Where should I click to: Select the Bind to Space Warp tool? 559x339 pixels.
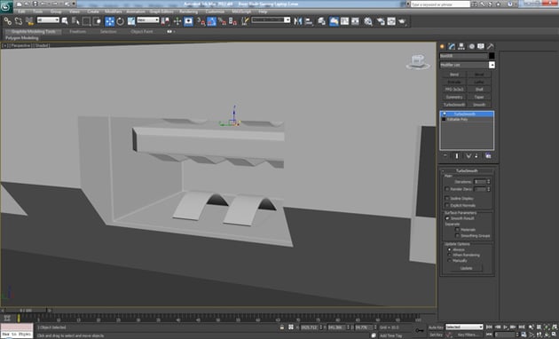[x=29, y=21]
